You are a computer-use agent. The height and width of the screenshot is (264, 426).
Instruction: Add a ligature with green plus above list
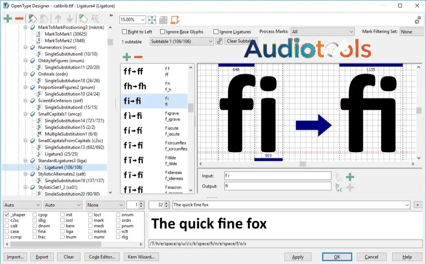(126, 57)
